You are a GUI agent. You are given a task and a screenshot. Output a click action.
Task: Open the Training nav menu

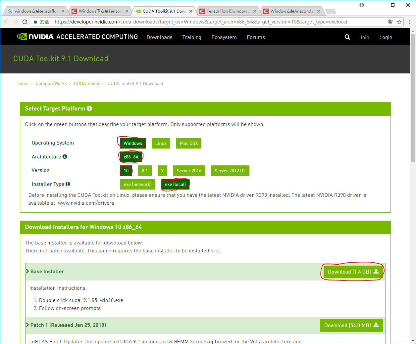pyautogui.click(x=192, y=37)
